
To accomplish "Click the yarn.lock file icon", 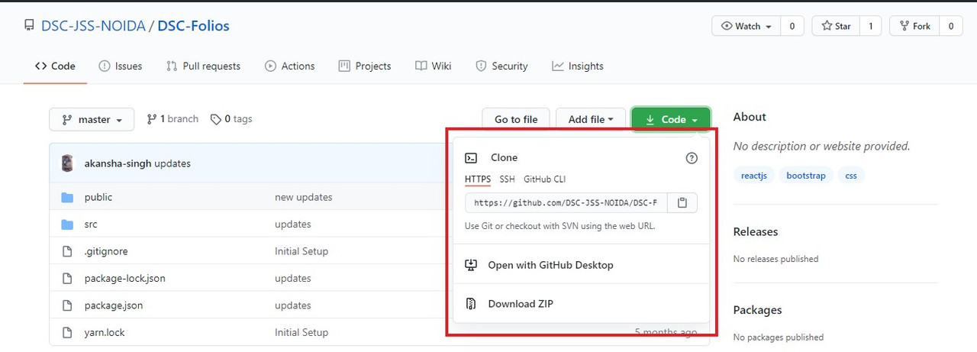I will [x=67, y=333].
